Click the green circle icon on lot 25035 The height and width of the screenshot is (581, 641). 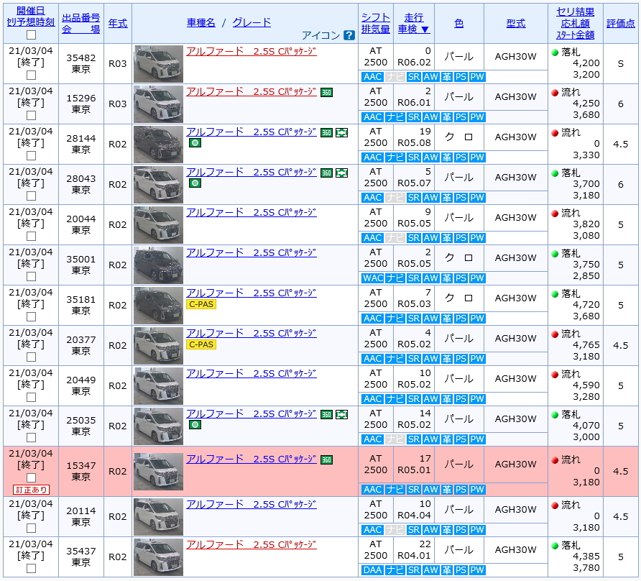[195, 425]
